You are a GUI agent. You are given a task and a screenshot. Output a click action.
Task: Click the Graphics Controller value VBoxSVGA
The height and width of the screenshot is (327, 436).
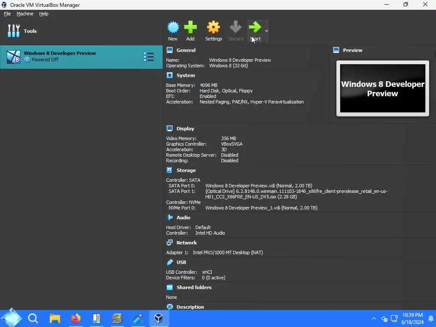(232, 144)
